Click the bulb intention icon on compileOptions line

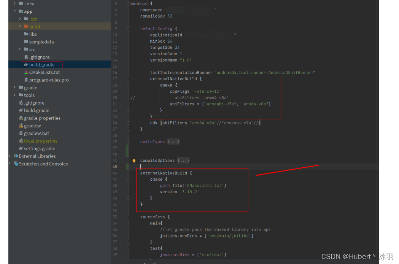134,160
